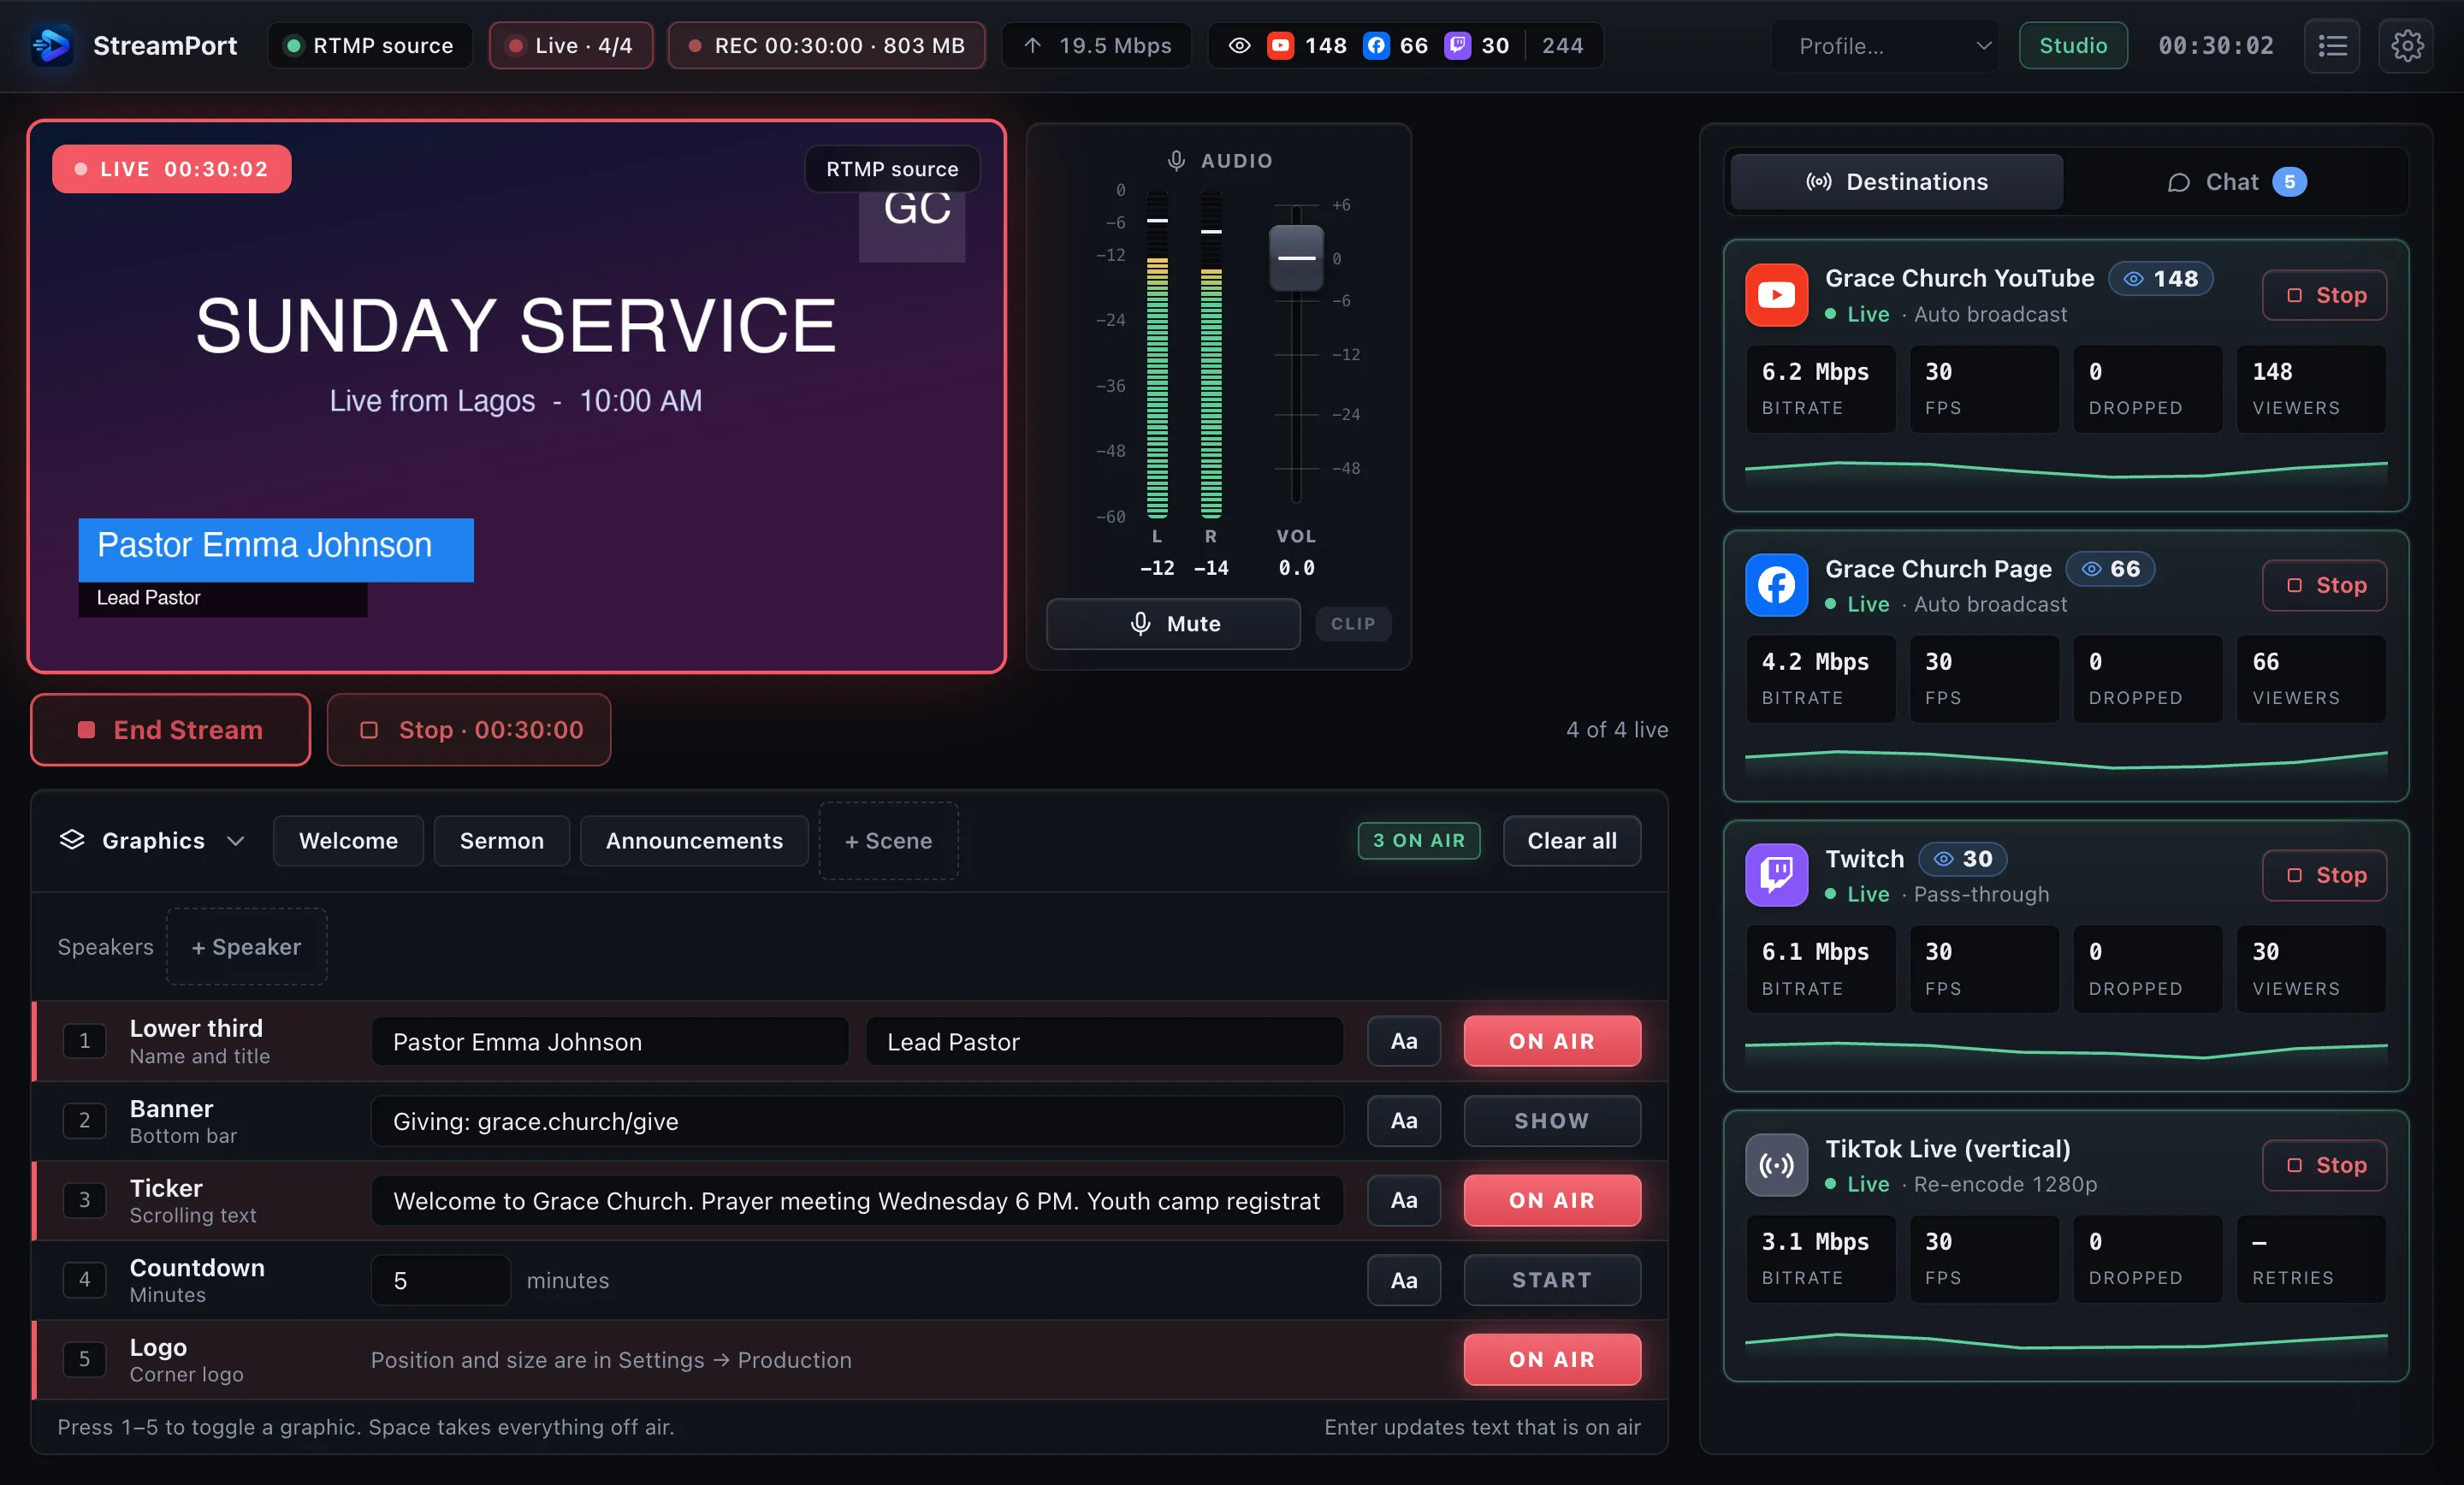2464x1485 pixels.
Task: Select the Welcome scene
Action: point(348,841)
